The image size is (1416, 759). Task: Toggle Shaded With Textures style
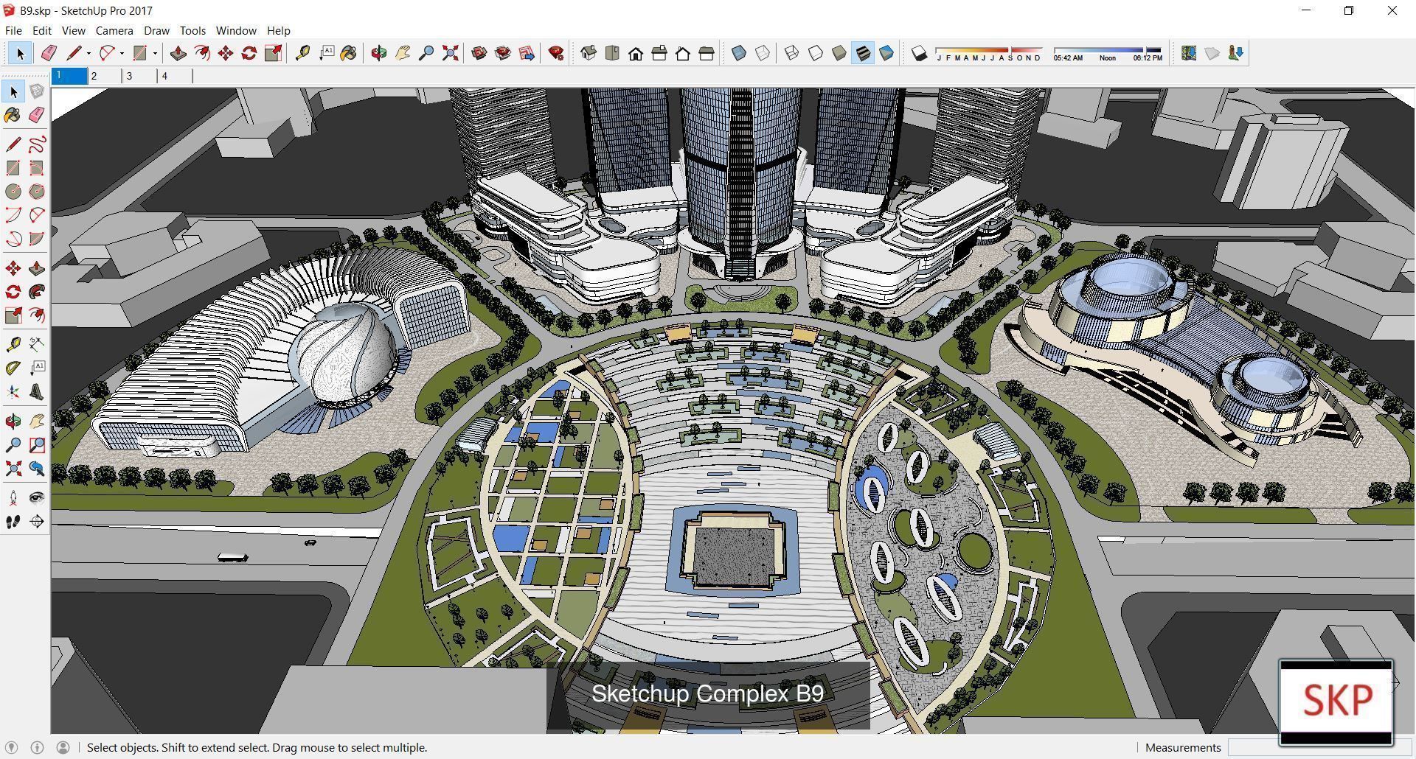pyautogui.click(x=863, y=53)
